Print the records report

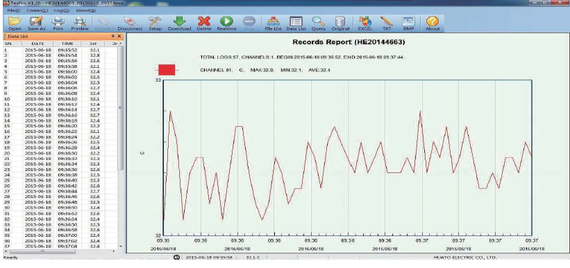tap(58, 24)
